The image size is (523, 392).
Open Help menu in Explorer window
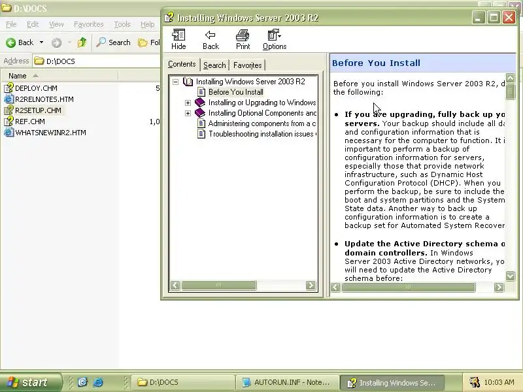tap(147, 24)
